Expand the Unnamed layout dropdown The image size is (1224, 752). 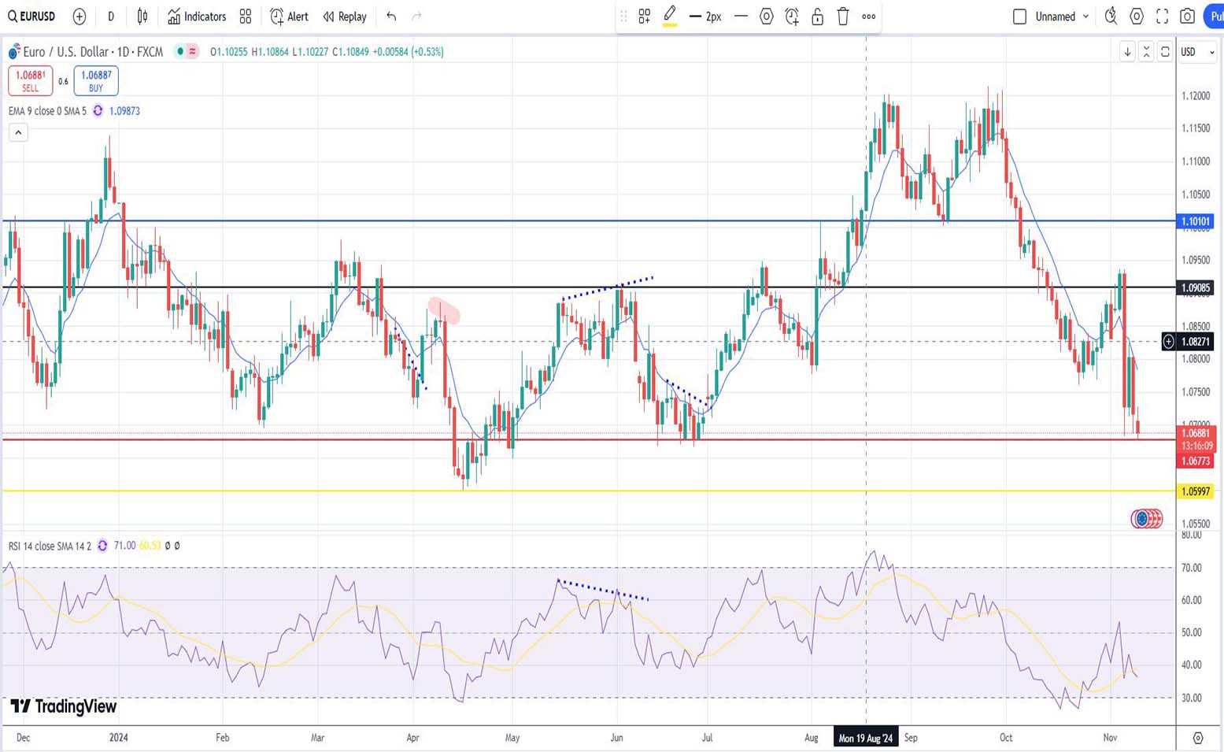(1085, 17)
